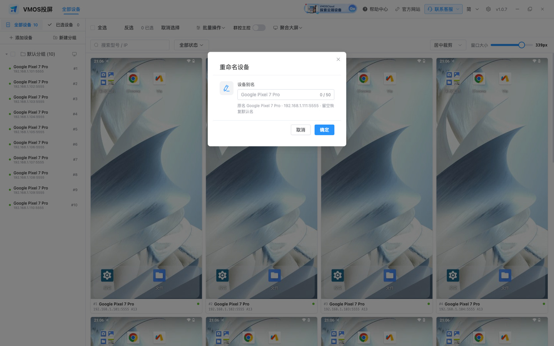This screenshot has height=346, width=554.
Task: Tick the checkbox next to 默认分组
Action: click(x=13, y=54)
